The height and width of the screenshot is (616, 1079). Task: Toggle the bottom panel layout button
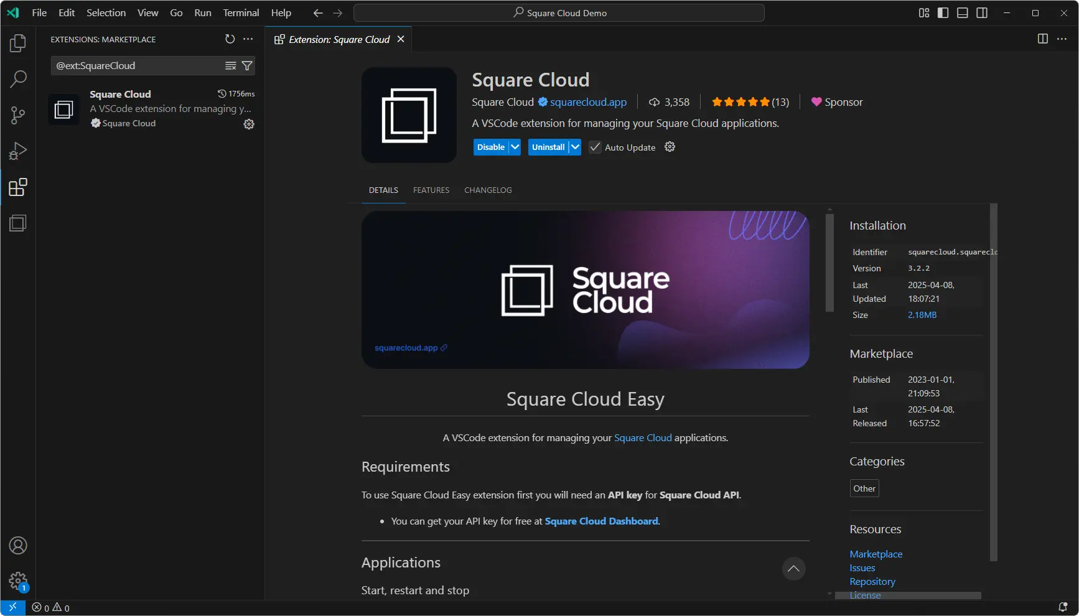pyautogui.click(x=962, y=13)
